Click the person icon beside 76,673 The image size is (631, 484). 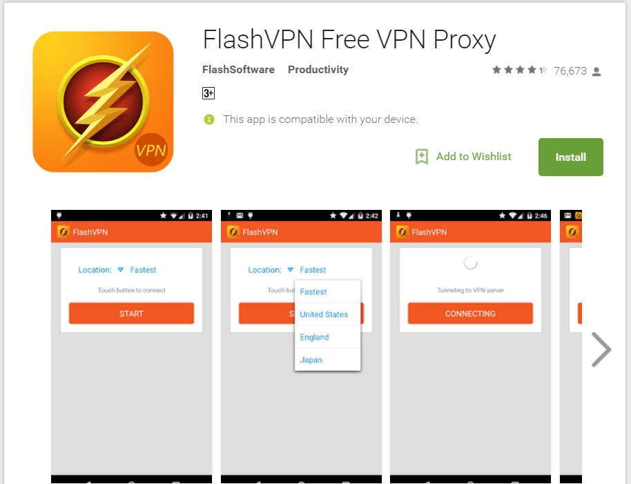coord(596,72)
